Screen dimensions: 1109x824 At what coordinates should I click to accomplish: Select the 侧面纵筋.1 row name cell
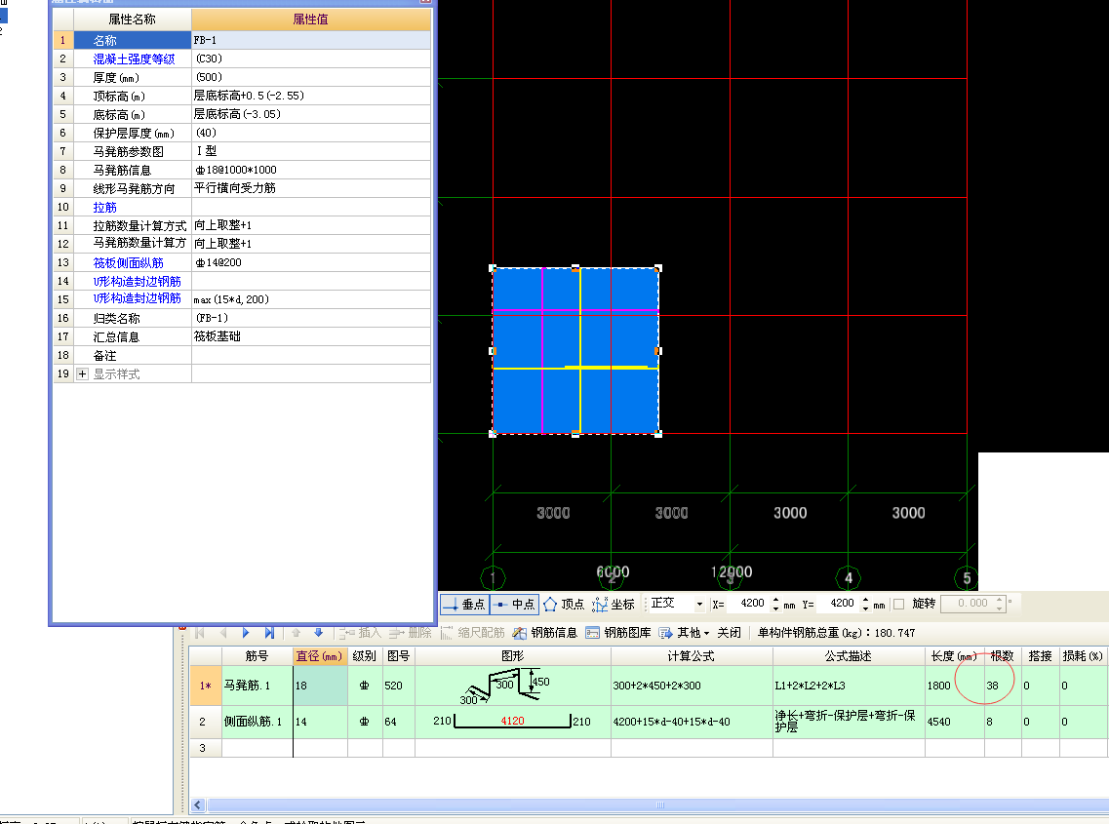click(x=257, y=722)
